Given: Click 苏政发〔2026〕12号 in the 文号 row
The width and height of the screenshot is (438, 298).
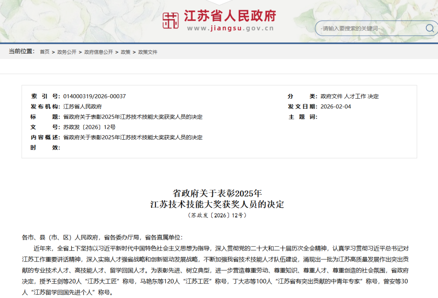Looking at the screenshot, I should [89, 127].
